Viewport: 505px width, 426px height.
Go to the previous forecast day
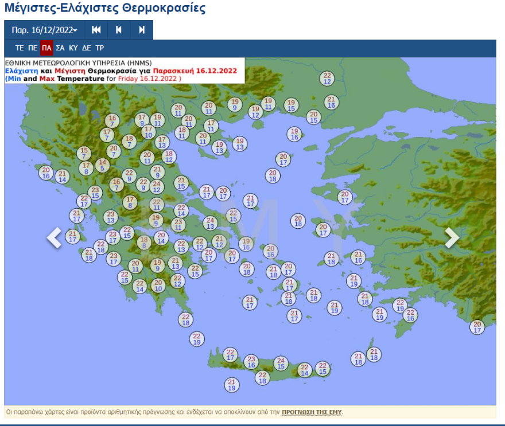click(x=119, y=30)
